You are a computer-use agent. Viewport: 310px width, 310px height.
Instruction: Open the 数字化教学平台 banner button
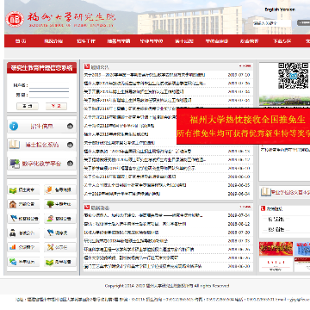click(41, 164)
